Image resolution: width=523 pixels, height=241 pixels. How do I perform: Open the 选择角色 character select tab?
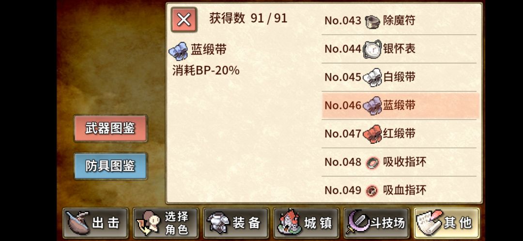tap(166, 223)
